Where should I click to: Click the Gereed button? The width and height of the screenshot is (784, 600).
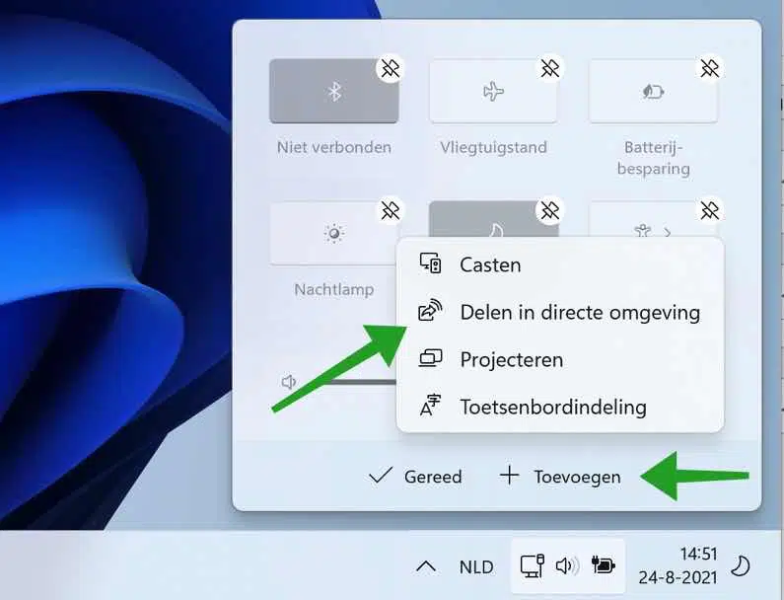click(415, 476)
